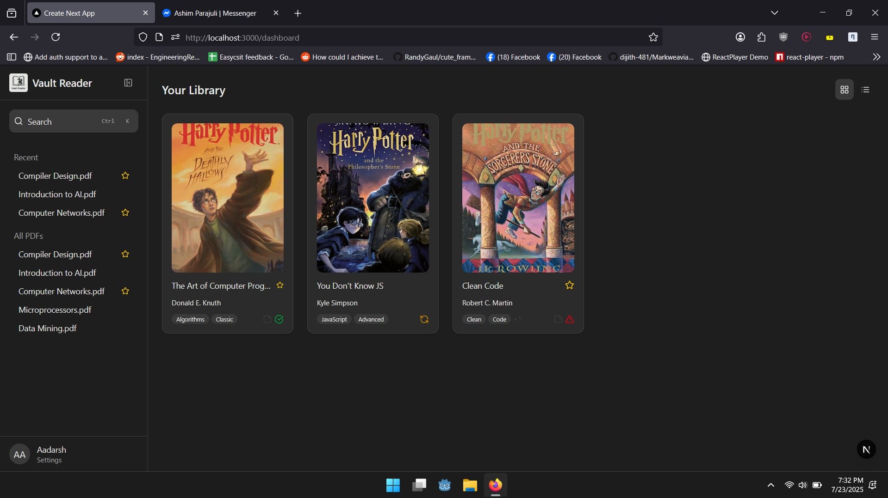The height and width of the screenshot is (498, 888).
Task: Open the Firefox application menu
Action: 874,37
